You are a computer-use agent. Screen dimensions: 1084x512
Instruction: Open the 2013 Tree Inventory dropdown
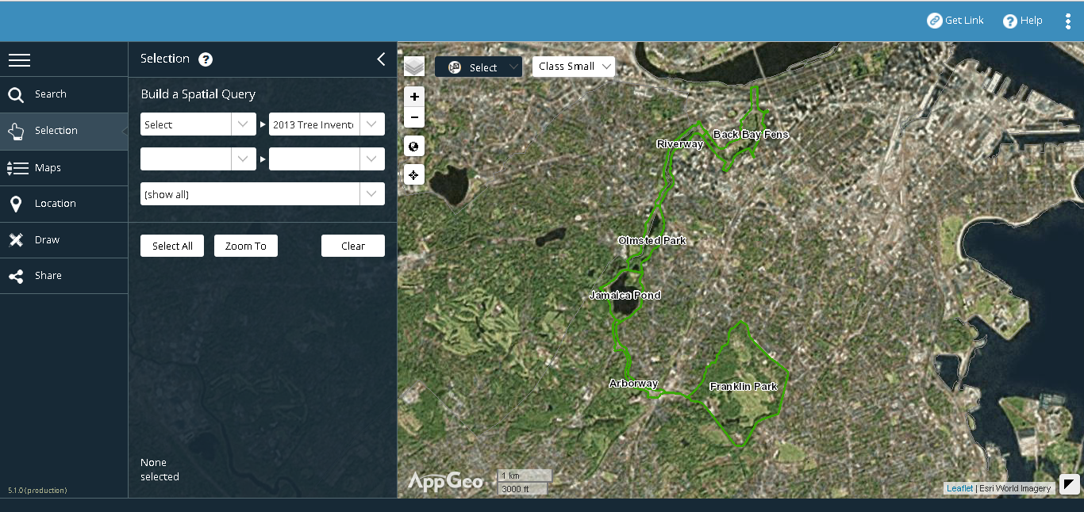tap(327, 124)
